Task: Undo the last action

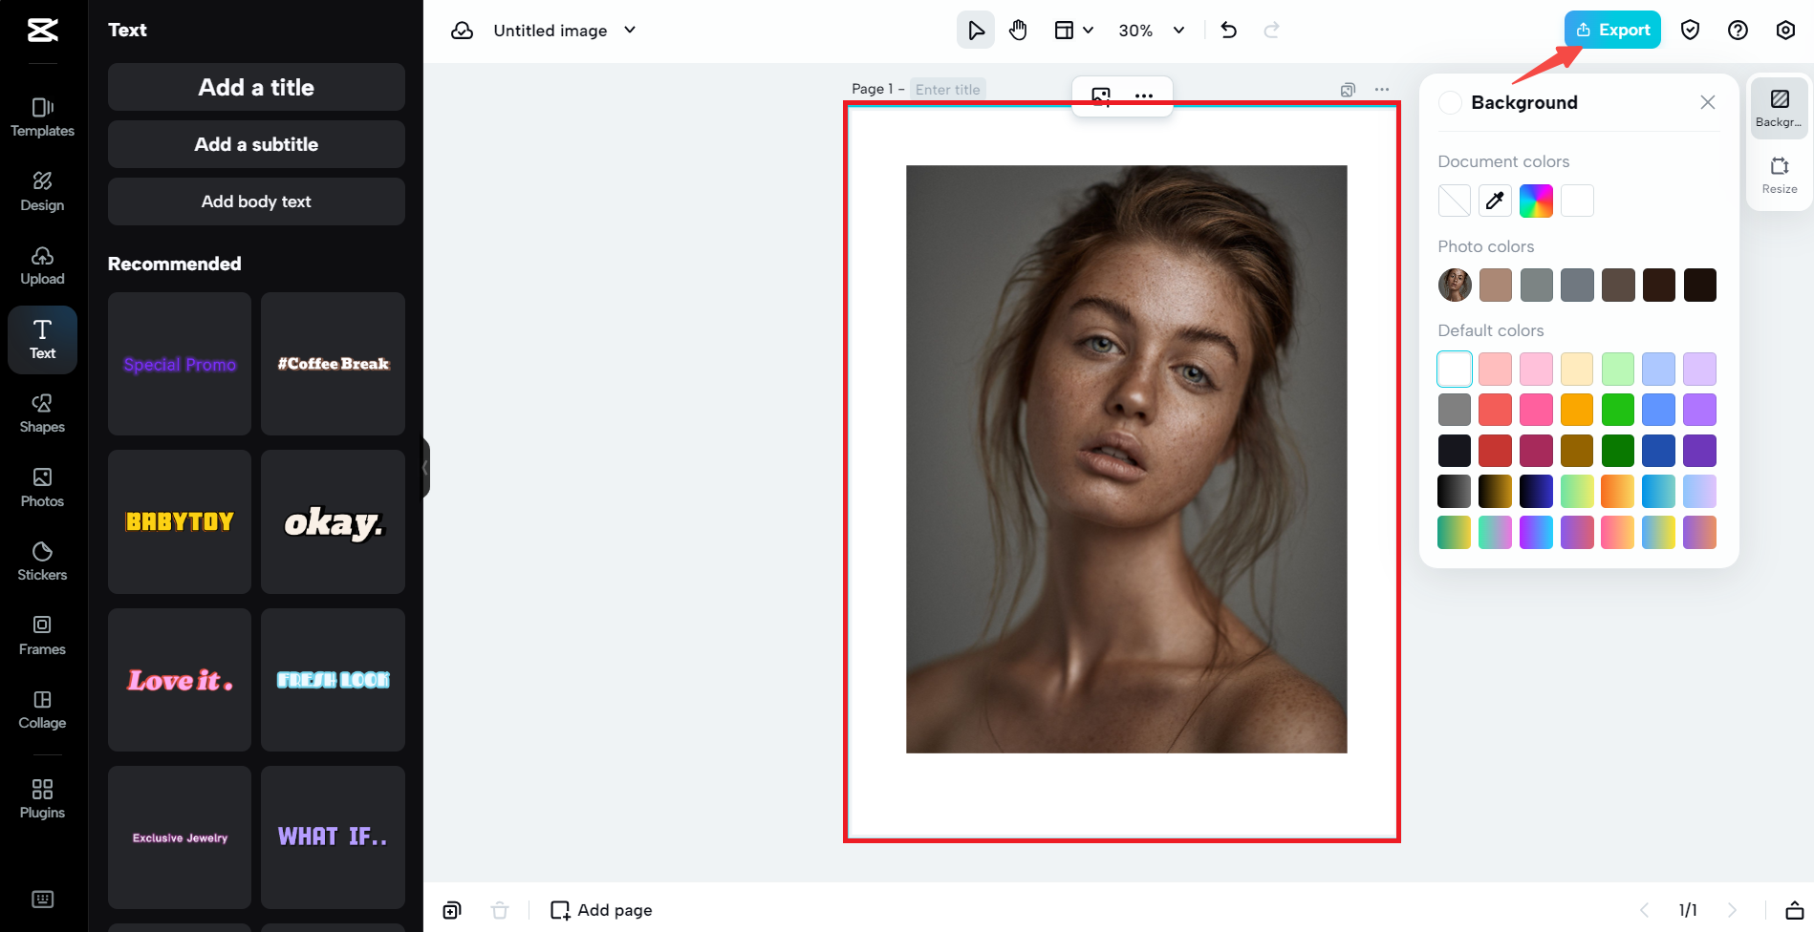Action: 1229,31
